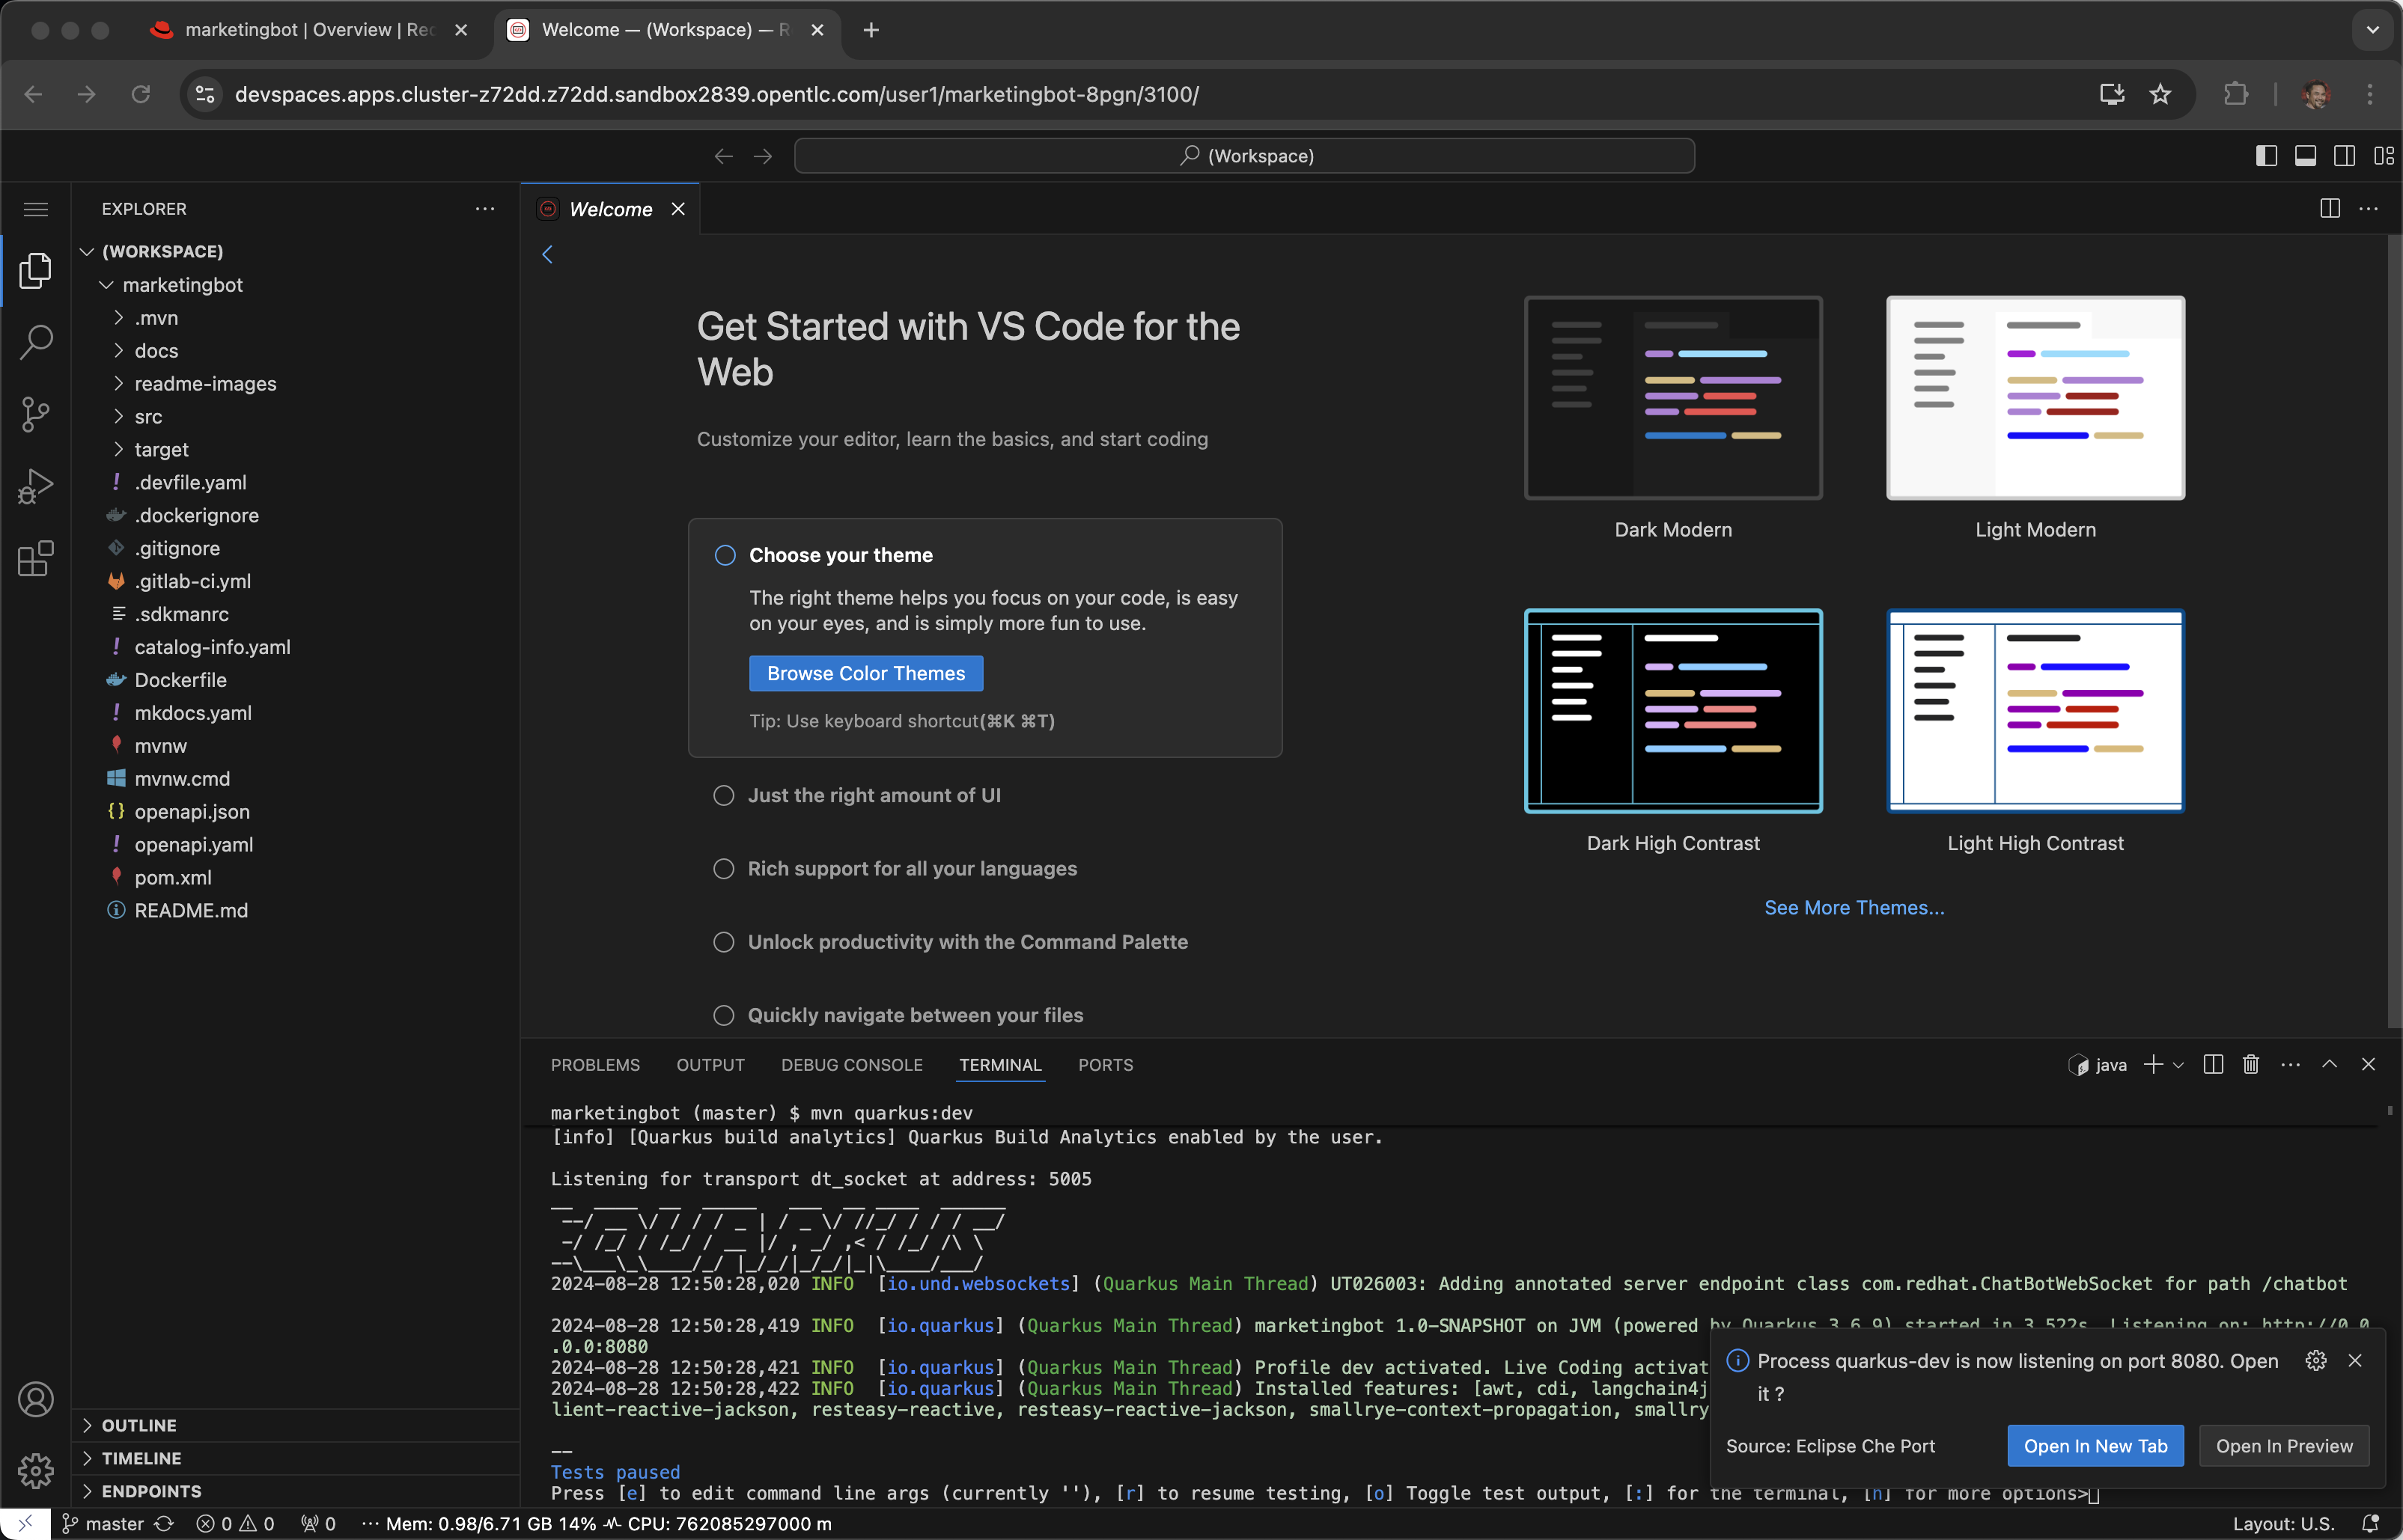Open the new terminal launch profile dropdown
The width and height of the screenshot is (2403, 1540).
[x=2179, y=1065]
